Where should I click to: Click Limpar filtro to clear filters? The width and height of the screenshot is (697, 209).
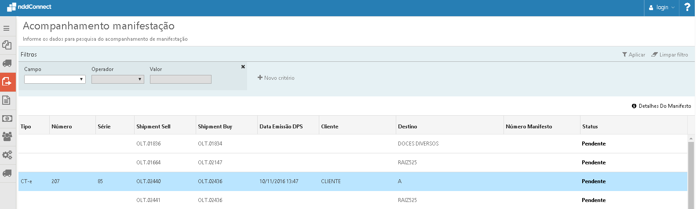tap(670, 55)
